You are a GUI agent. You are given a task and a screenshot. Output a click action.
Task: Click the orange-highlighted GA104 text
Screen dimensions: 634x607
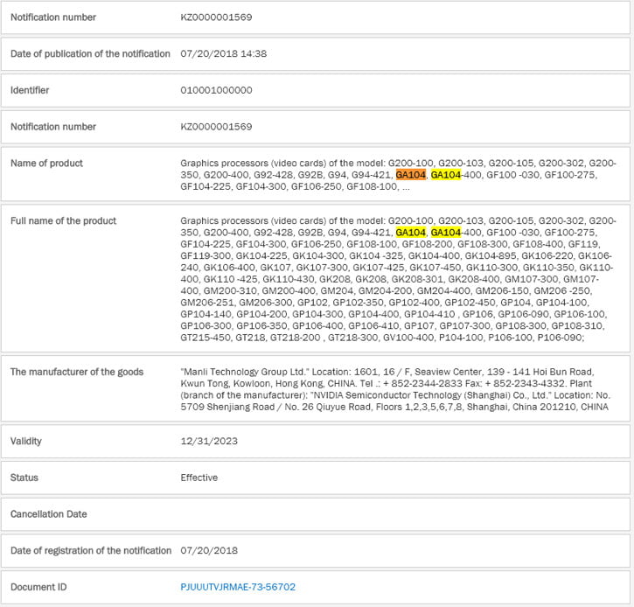[x=410, y=175]
